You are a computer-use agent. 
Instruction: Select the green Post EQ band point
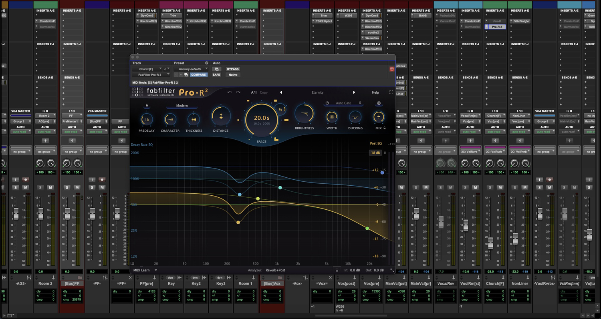point(367,229)
